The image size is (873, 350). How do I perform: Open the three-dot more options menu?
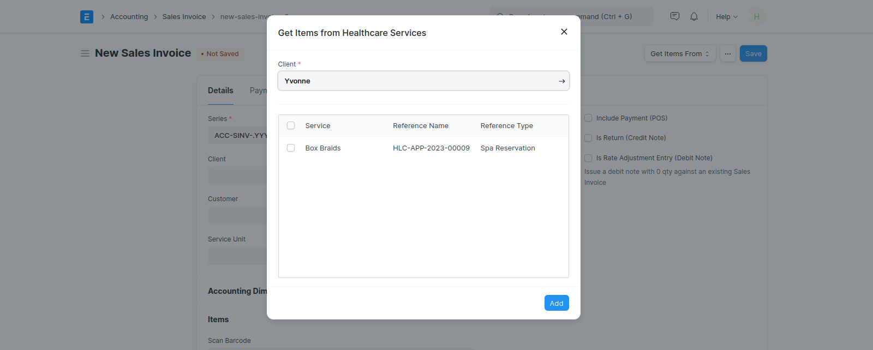pyautogui.click(x=728, y=53)
